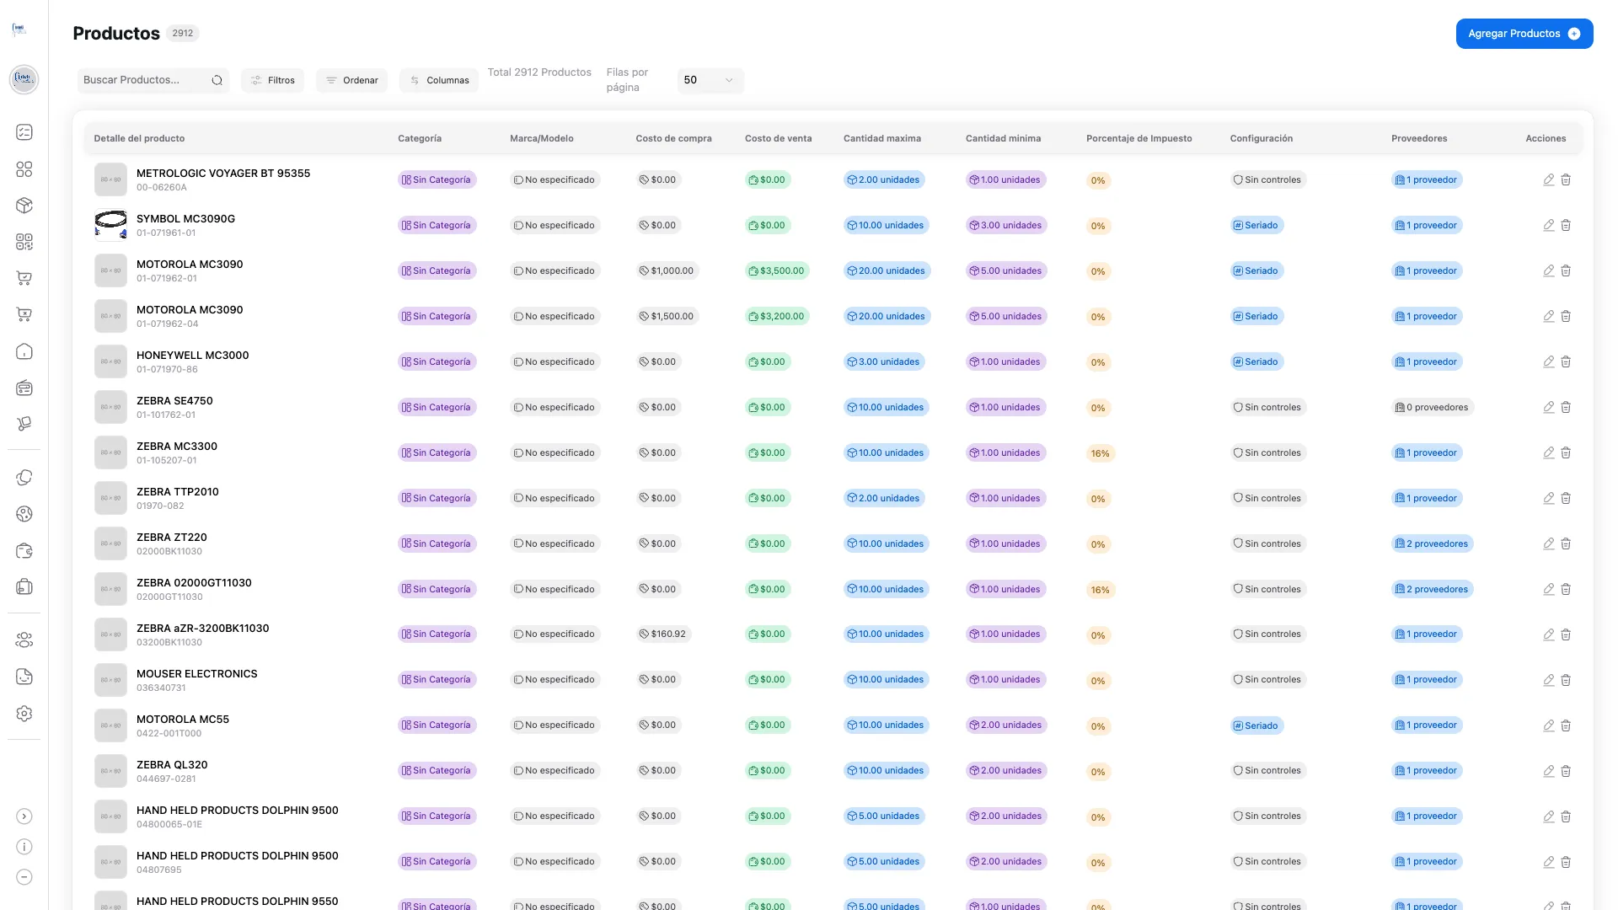Open the four-circle dashboard icon in the sidebar
This screenshot has height=910, width=1618.
point(24,169)
